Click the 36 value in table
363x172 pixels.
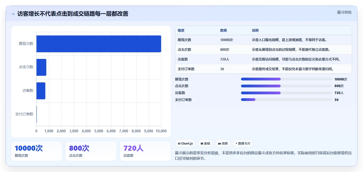222,69
